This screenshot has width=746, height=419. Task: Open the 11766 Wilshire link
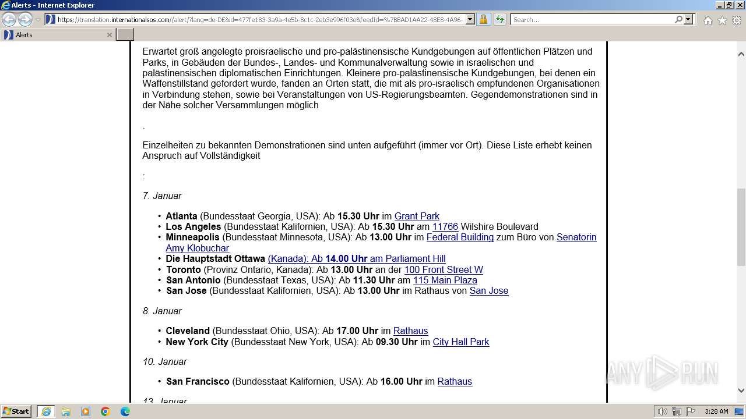coord(445,226)
